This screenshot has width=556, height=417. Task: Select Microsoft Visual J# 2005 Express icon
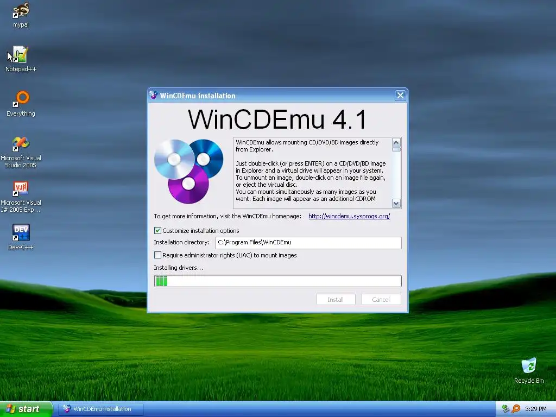tap(21, 197)
